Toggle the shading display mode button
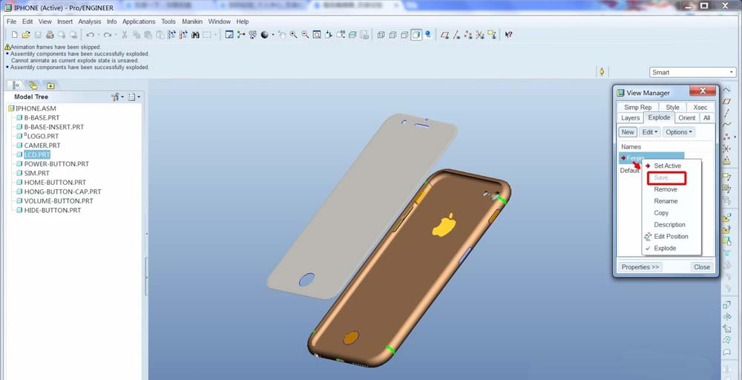This screenshot has width=742, height=380. point(416,35)
